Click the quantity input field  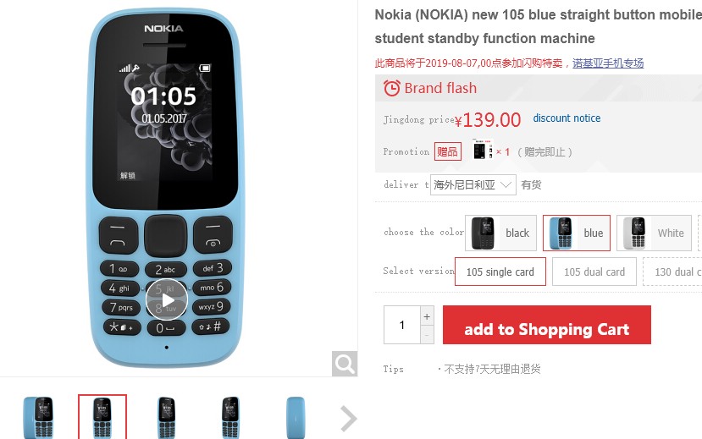pyautogui.click(x=402, y=325)
